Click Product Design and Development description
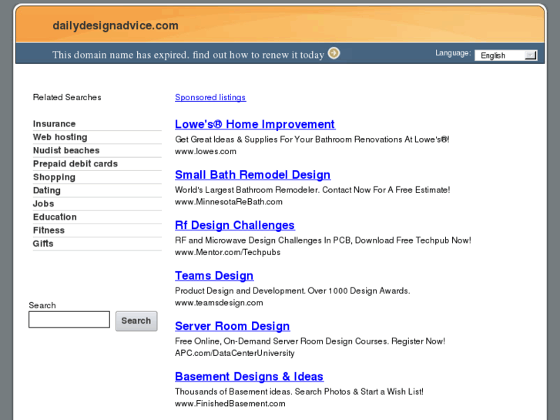The image size is (560, 420). tap(293, 291)
